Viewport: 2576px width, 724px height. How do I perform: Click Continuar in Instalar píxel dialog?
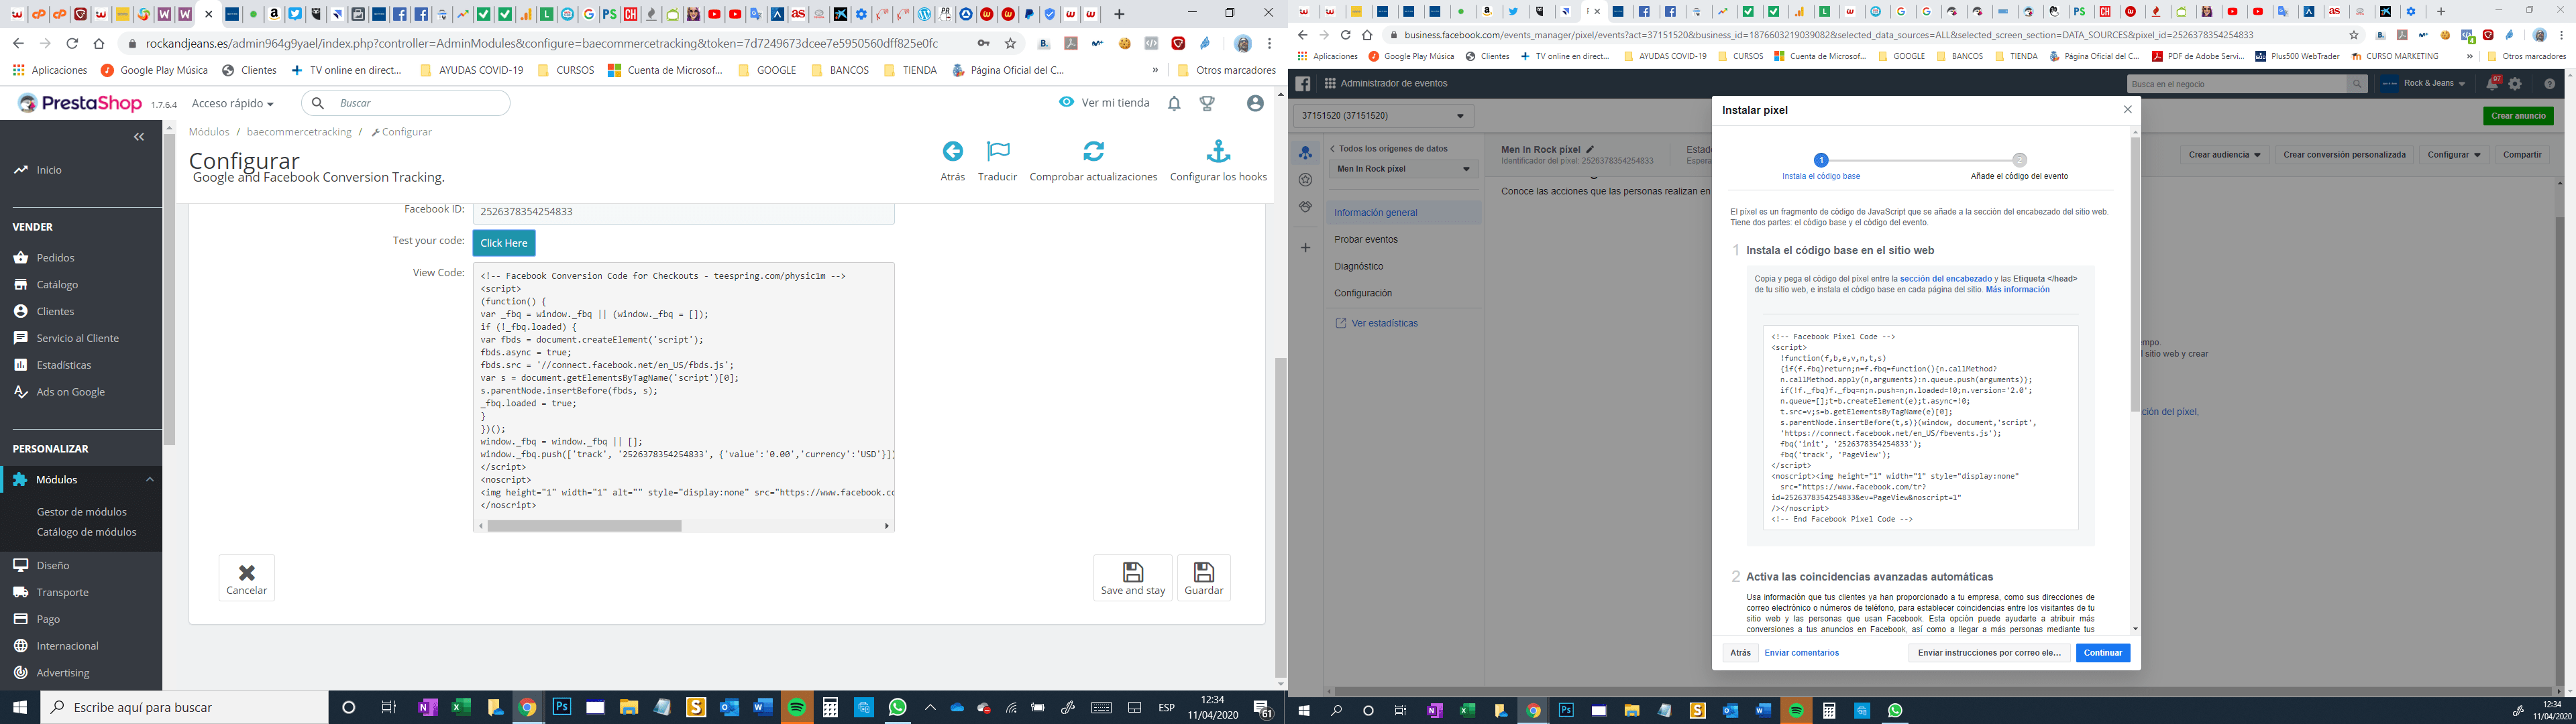point(2102,653)
